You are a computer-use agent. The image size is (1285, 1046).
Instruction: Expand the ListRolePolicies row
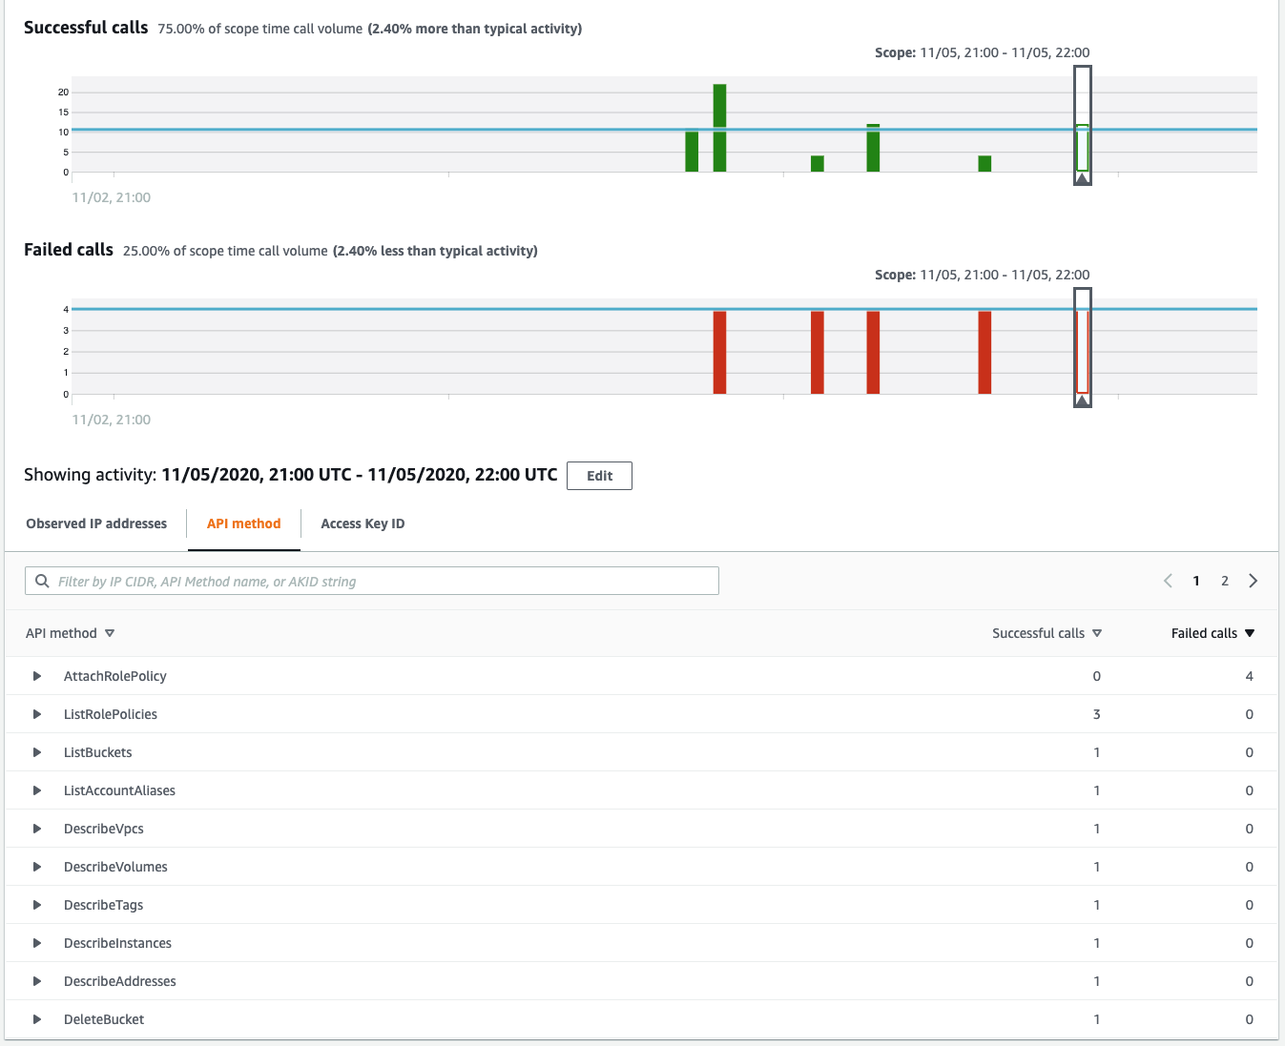[37, 713]
